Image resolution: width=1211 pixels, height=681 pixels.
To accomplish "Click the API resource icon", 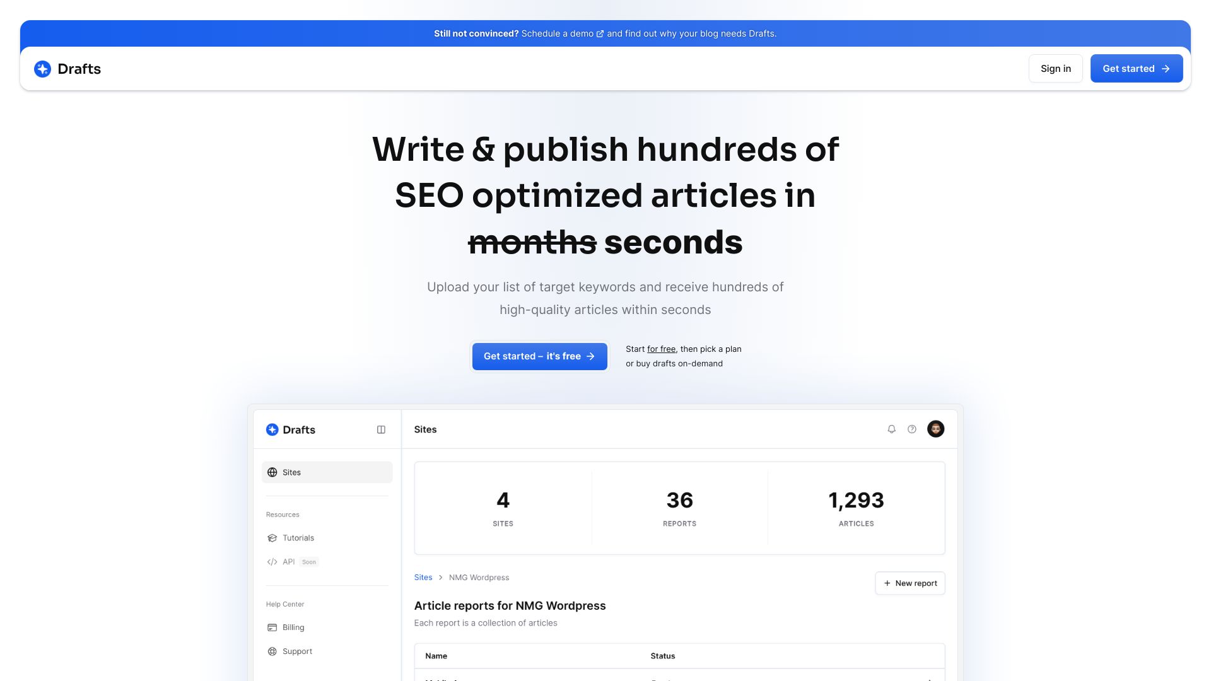I will tap(271, 561).
